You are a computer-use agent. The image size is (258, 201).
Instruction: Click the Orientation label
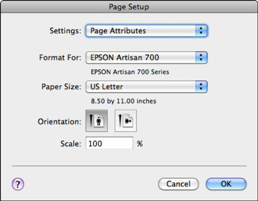[59, 122]
